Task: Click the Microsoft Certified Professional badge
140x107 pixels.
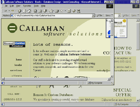Action: click(14, 44)
